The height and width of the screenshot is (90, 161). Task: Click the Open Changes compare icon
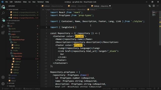(150, 6)
